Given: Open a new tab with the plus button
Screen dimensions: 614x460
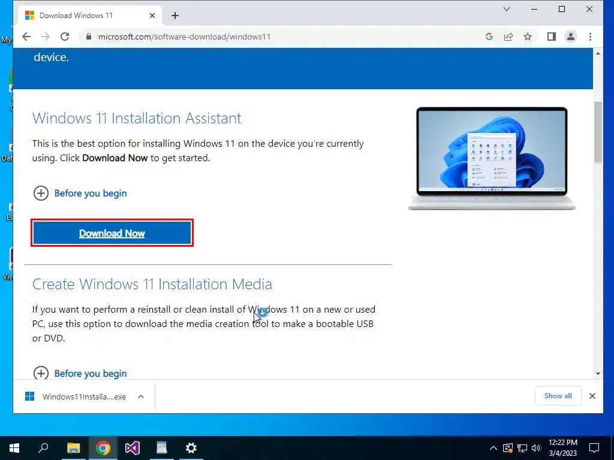Looking at the screenshot, I should 175,16.
